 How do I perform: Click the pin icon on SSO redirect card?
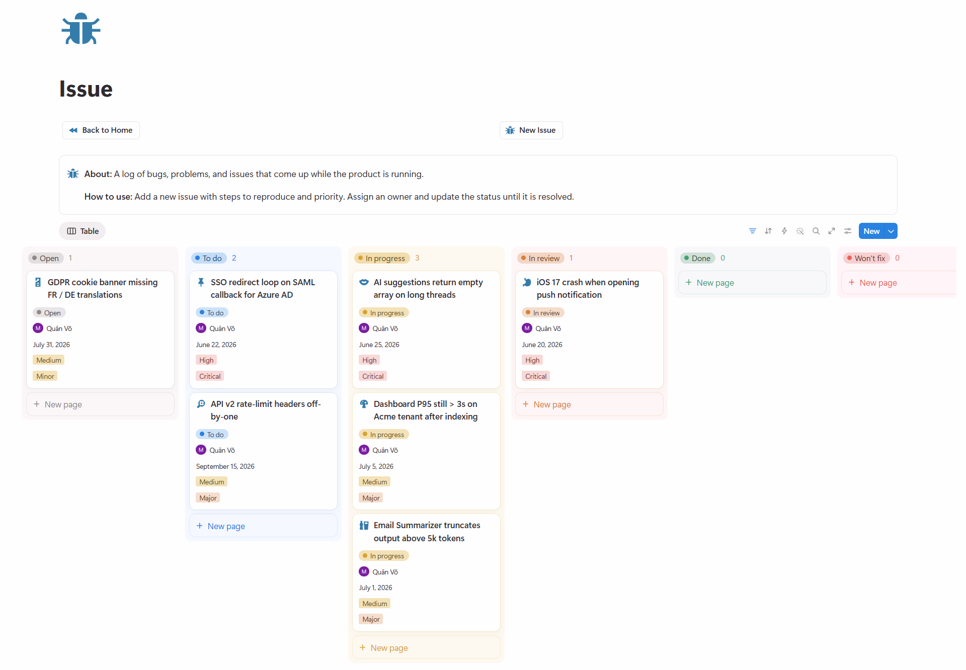coord(201,282)
